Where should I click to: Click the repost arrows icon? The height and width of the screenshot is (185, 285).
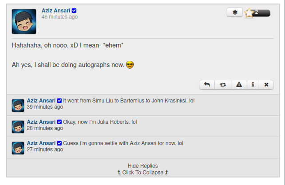[223, 85]
